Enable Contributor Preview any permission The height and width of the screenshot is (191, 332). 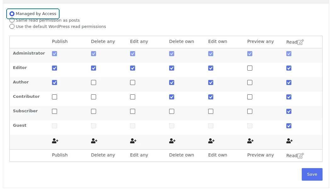(x=250, y=97)
